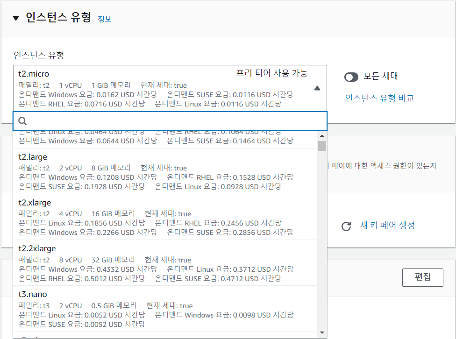This screenshot has width=456, height=339.
Task: Open the 인스턴스 유형 비교 link
Action: click(x=379, y=98)
